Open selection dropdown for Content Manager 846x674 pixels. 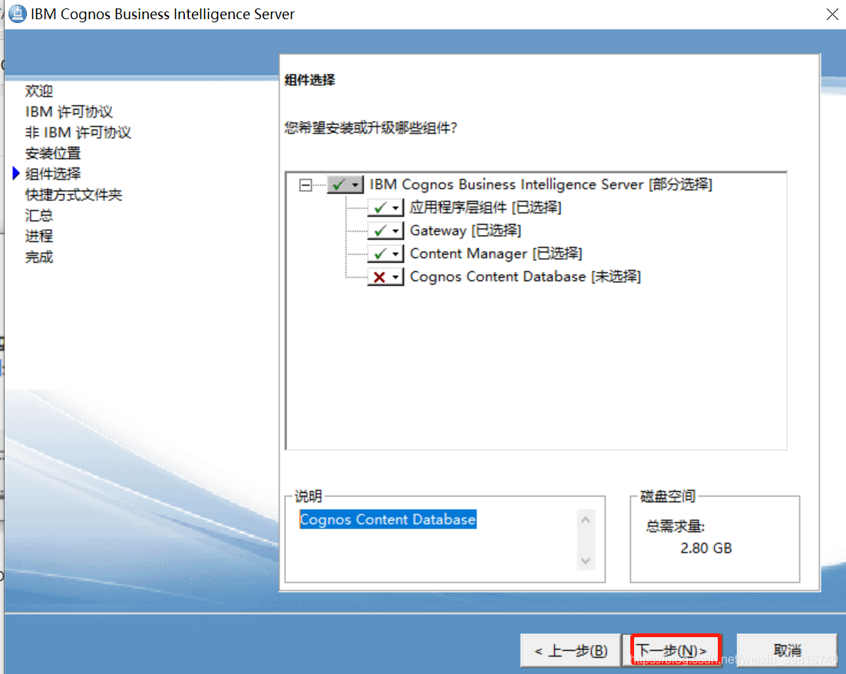click(x=385, y=253)
